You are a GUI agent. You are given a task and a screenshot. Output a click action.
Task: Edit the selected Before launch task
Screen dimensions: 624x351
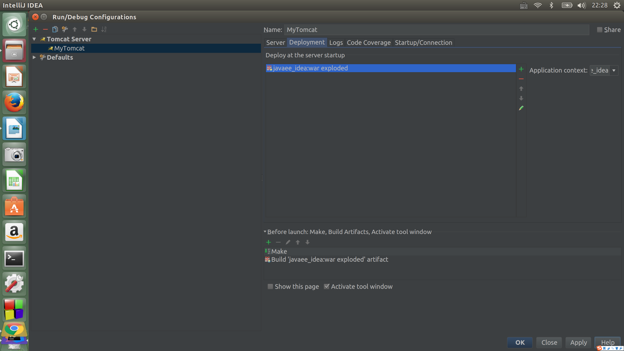click(288, 242)
